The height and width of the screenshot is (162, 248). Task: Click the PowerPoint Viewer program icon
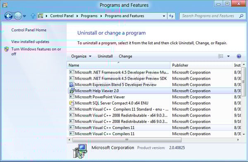(x=72, y=97)
